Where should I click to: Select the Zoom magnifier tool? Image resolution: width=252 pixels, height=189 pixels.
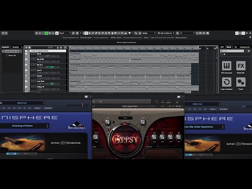[109, 33]
